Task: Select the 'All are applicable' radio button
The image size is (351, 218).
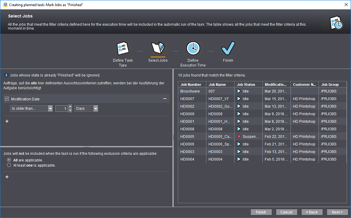Action: (x=9, y=161)
